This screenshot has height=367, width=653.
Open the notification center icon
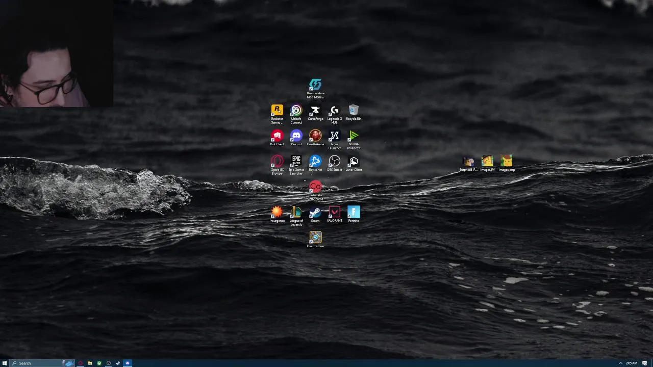coord(645,363)
